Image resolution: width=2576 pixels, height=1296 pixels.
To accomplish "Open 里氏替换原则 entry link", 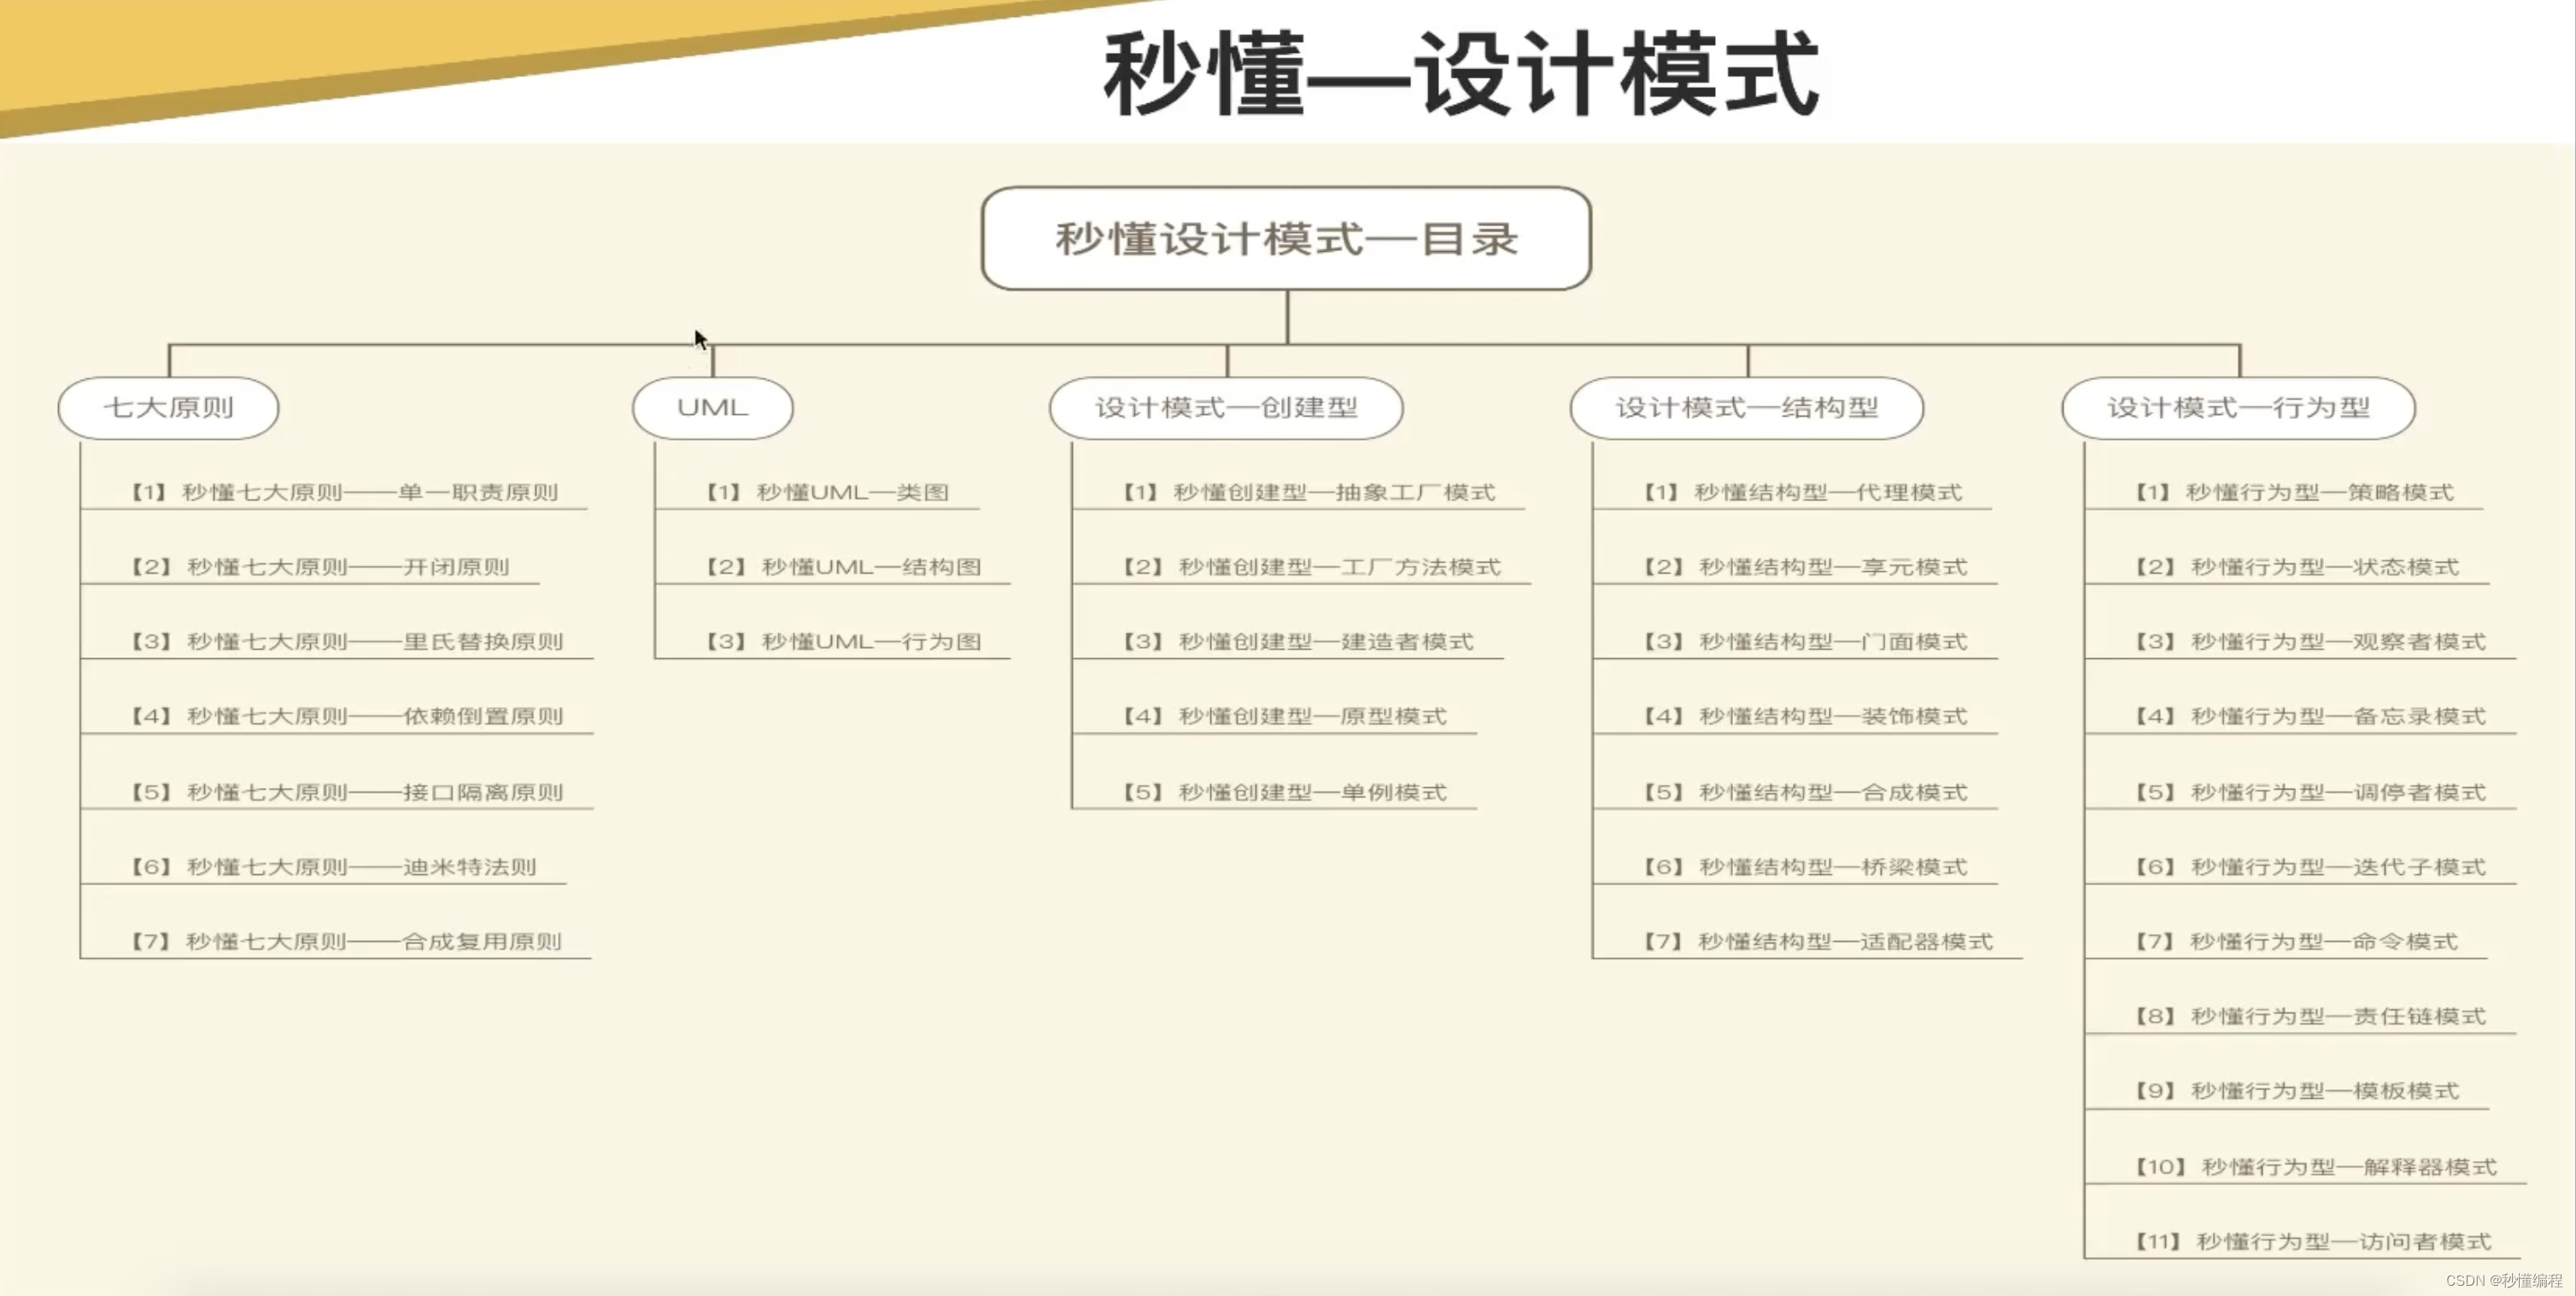I will [x=347, y=641].
